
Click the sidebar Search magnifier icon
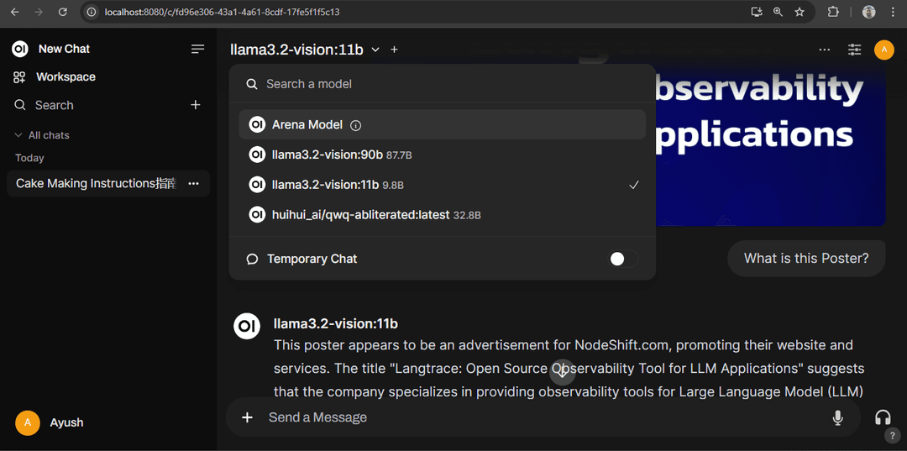tap(20, 105)
